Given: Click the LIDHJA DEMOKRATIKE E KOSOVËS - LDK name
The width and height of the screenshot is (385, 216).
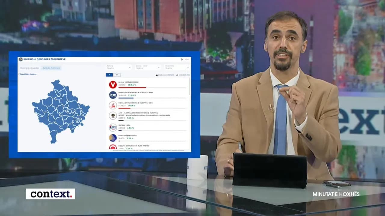Looking at the screenshot, I should pos(135,103).
